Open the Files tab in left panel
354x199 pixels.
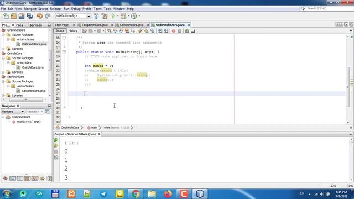tap(20, 25)
